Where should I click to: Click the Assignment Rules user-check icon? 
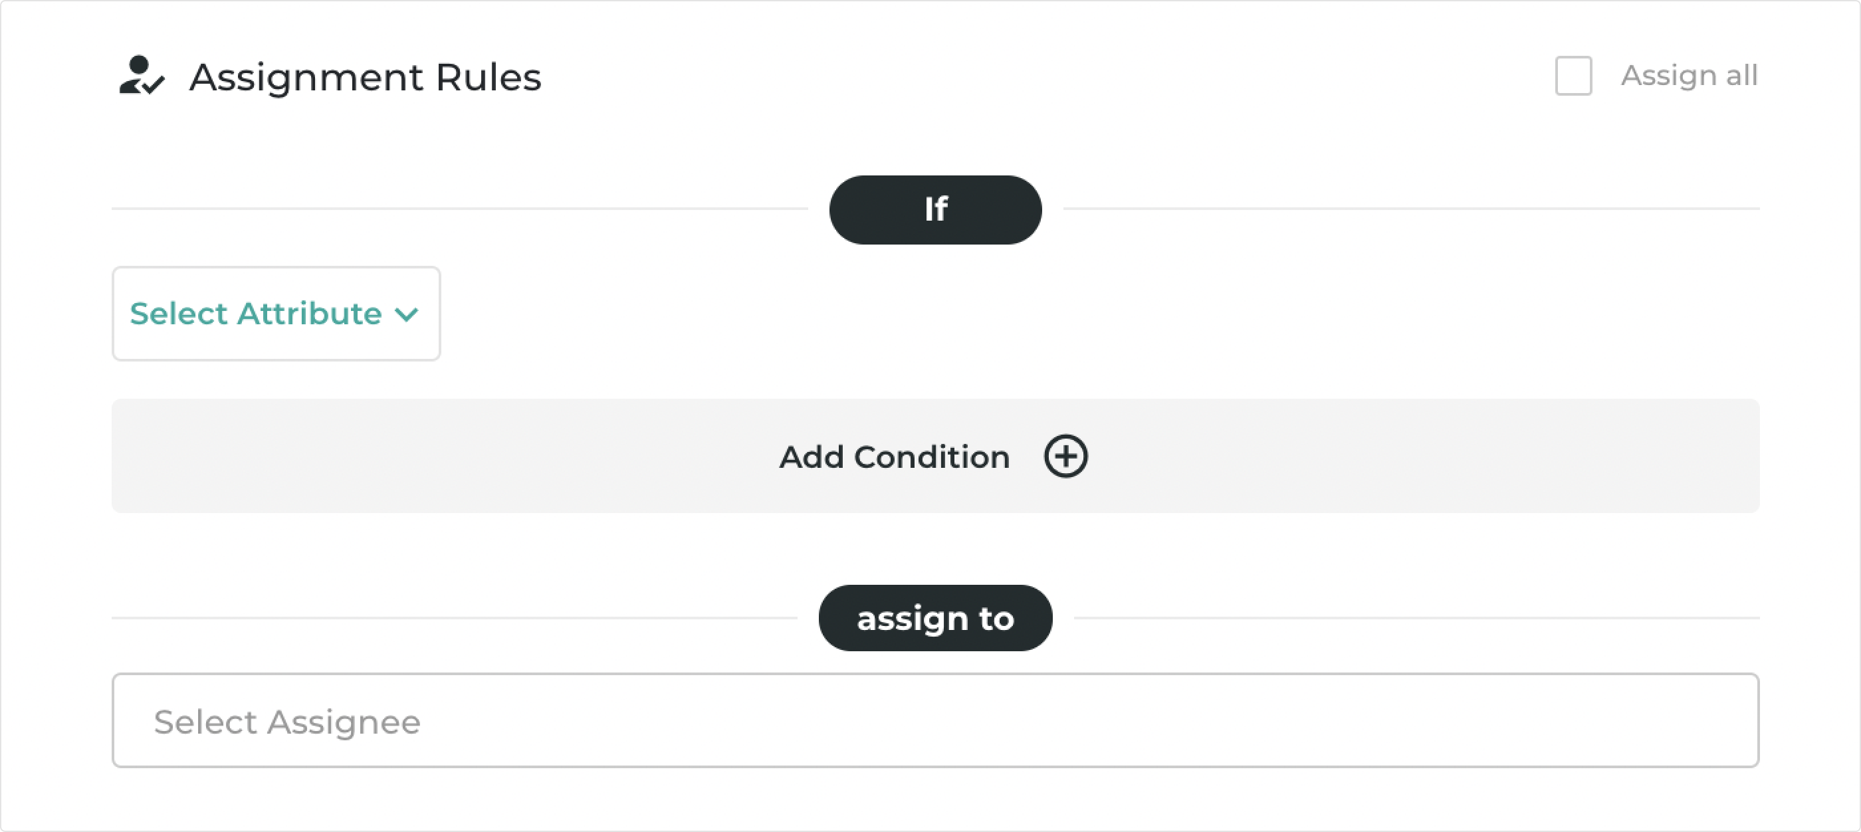pyautogui.click(x=142, y=75)
